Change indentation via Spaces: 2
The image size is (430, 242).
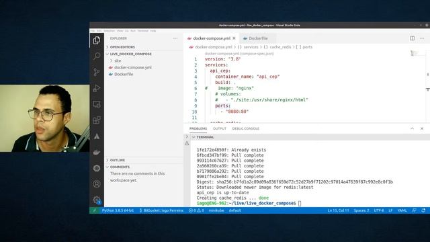[361, 210]
